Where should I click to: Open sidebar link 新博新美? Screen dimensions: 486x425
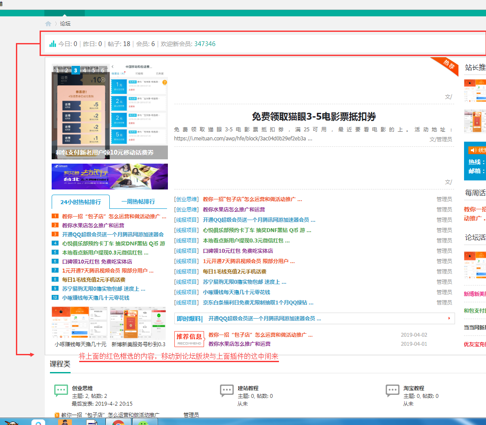(475, 294)
